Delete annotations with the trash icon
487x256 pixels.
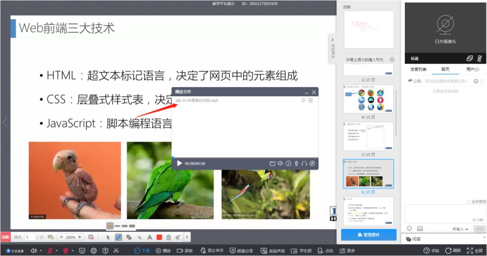pos(168,237)
